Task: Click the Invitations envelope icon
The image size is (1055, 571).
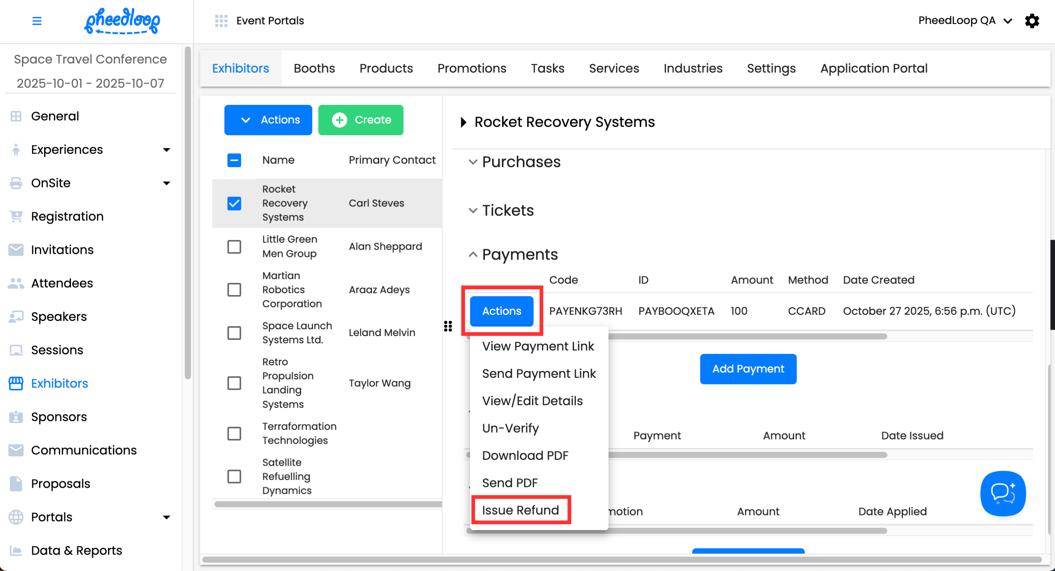Action: [x=16, y=249]
